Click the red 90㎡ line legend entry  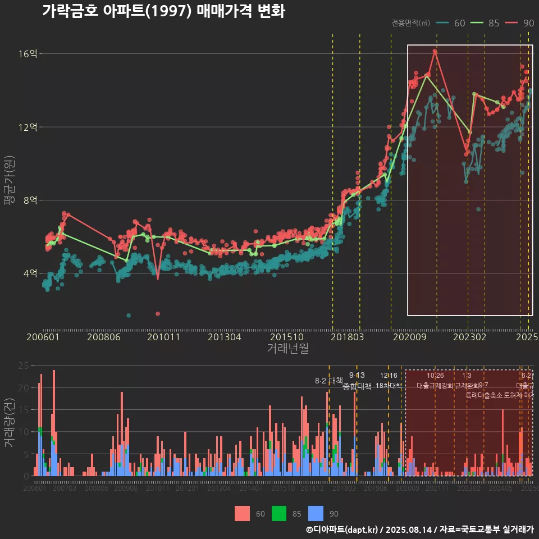pos(519,23)
